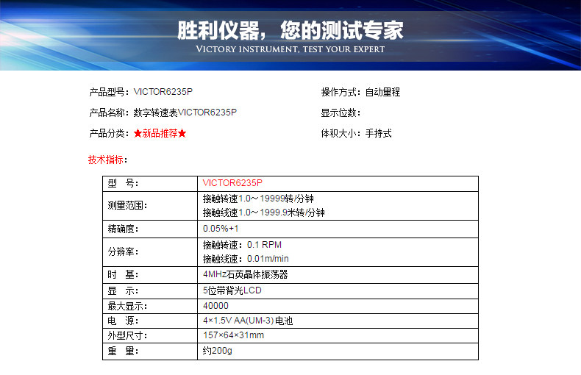Click the 分辨率 row label

click(x=123, y=251)
